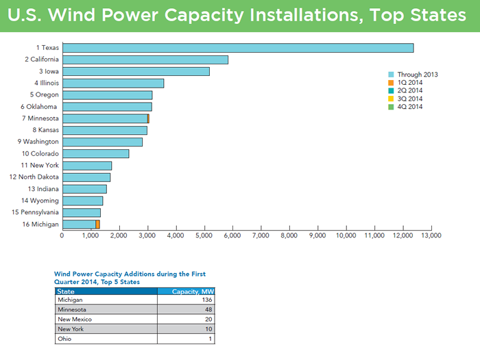Click the 10,000 x-axis tick label
This screenshot has width=480, height=360.
coord(346,235)
